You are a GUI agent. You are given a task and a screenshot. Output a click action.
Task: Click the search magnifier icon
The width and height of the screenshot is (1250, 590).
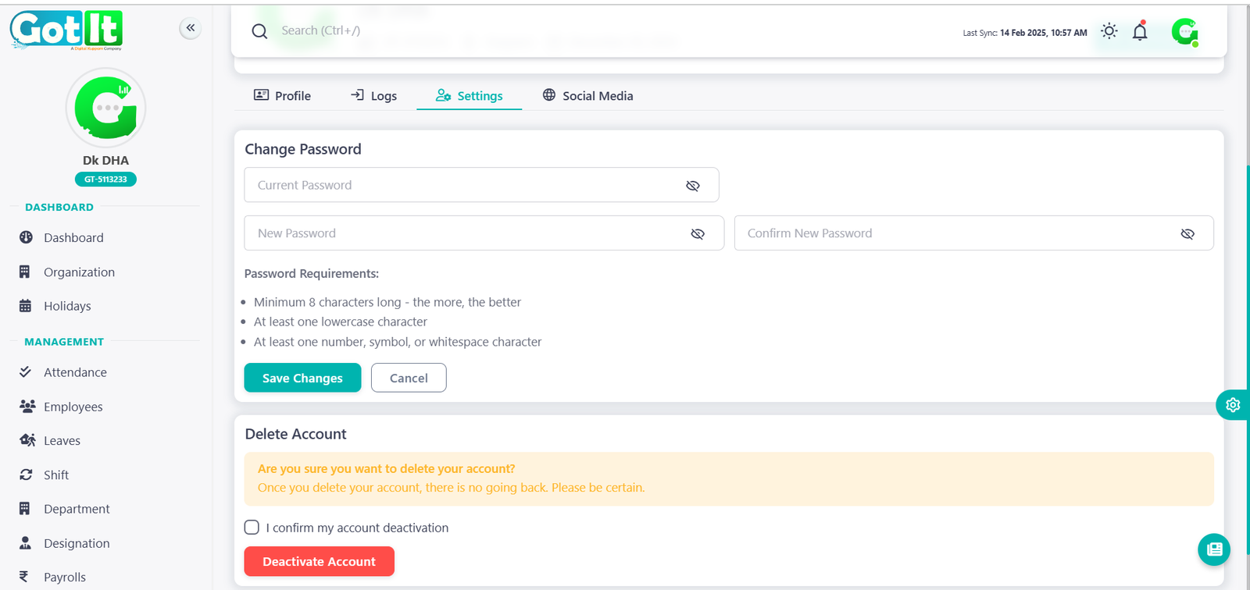[259, 31]
